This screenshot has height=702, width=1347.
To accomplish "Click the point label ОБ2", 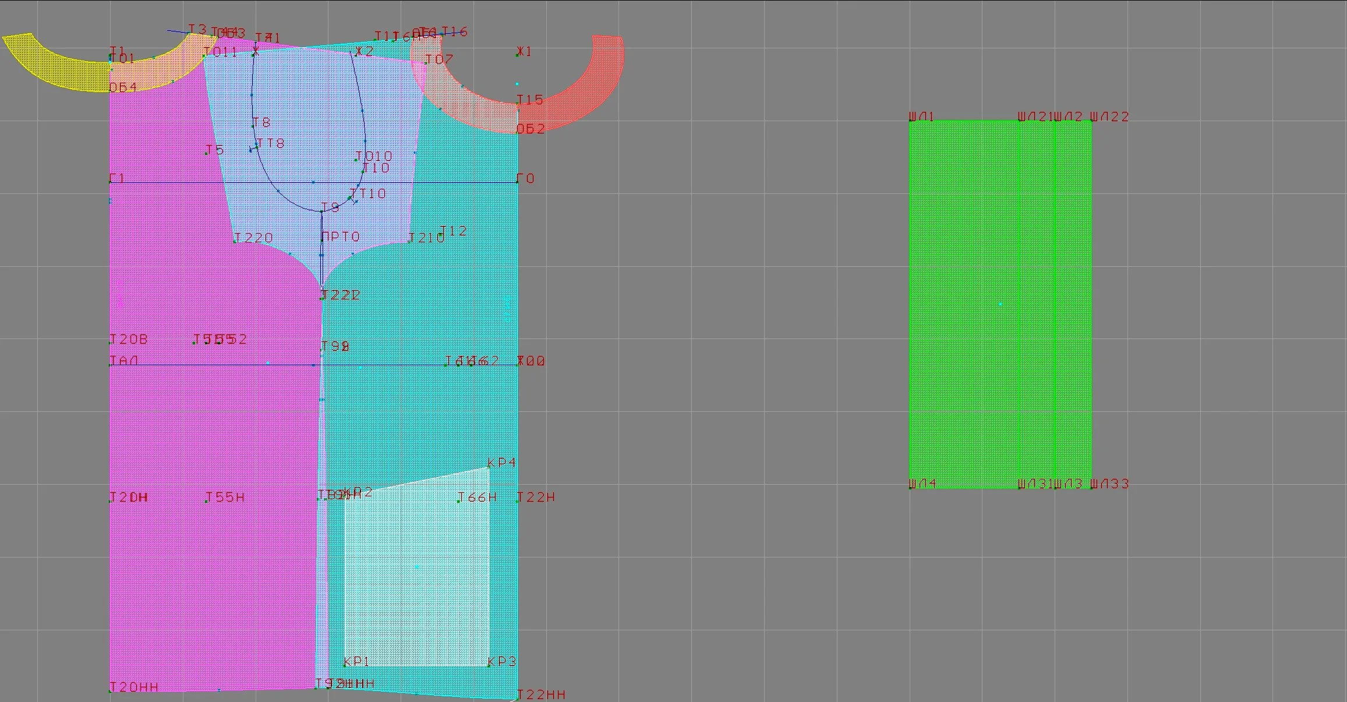I will tap(531, 129).
